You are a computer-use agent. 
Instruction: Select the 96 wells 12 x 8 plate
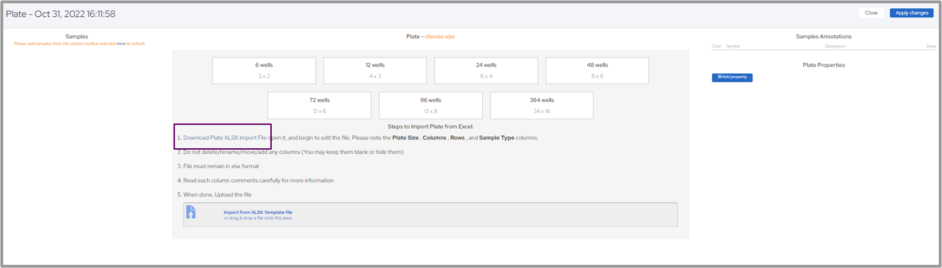430,106
